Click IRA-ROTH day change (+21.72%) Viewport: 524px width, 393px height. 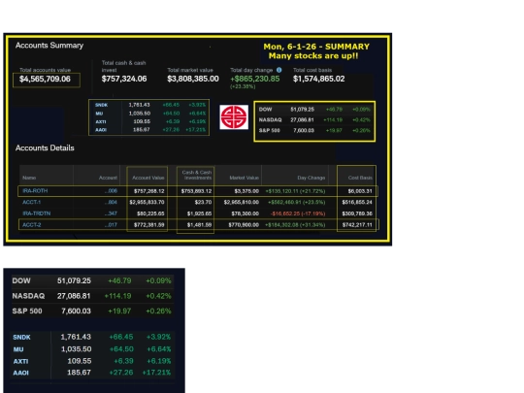(x=295, y=191)
